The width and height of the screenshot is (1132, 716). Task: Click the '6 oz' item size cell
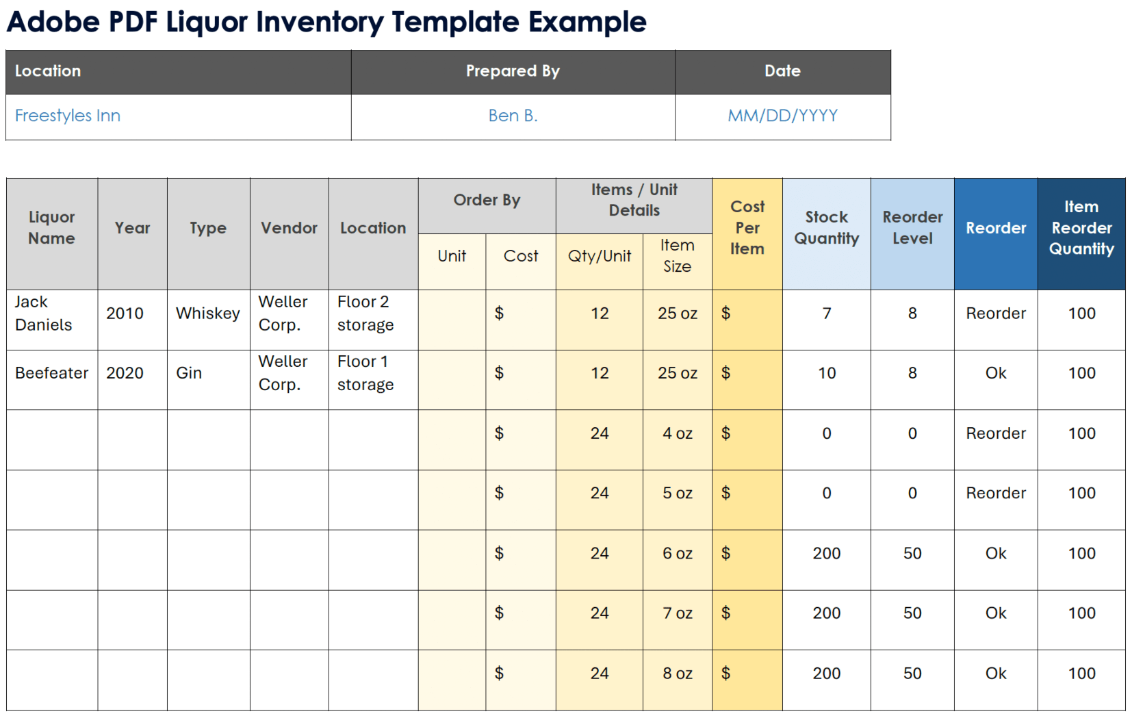click(678, 560)
